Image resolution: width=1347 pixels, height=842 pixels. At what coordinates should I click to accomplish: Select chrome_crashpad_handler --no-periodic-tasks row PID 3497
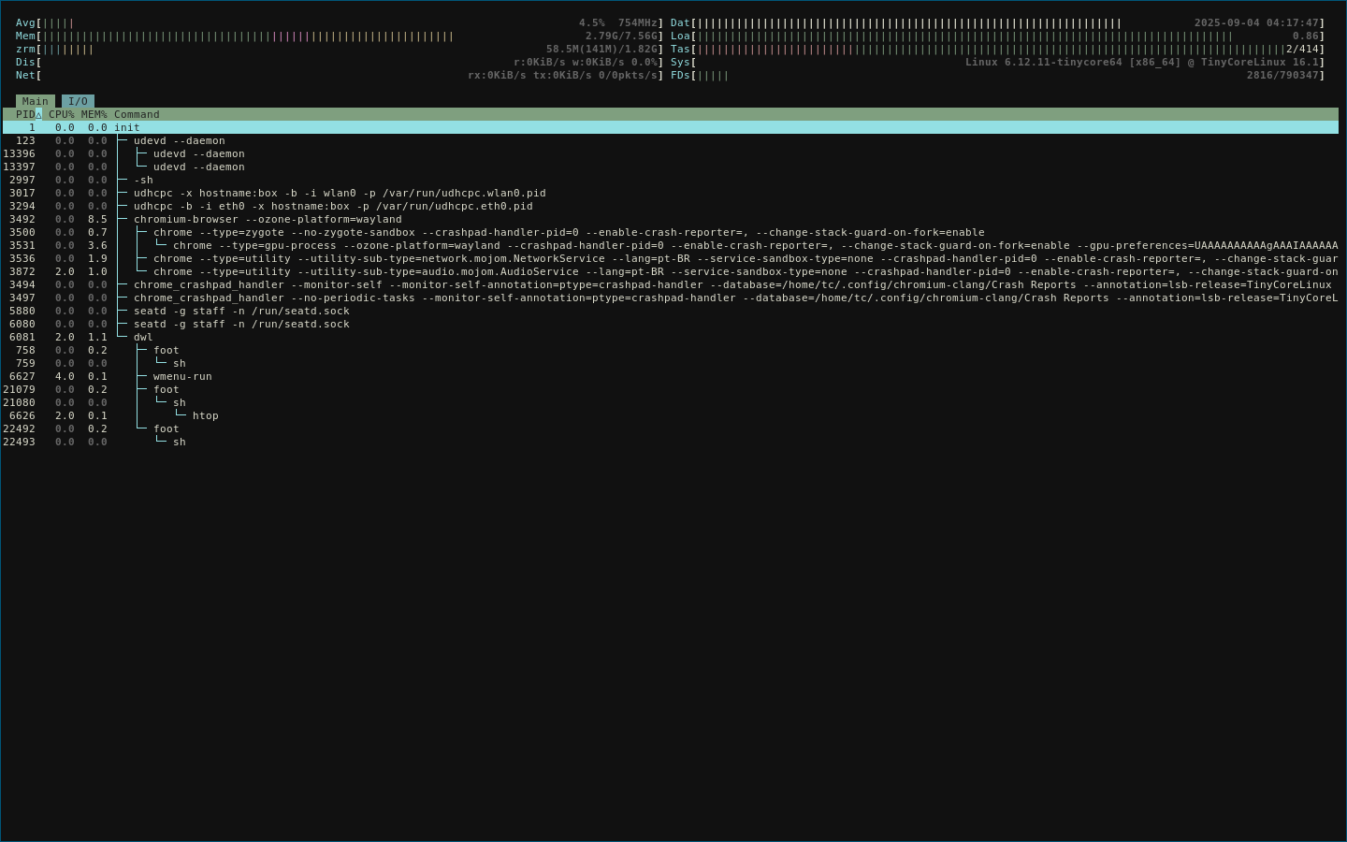pos(671,298)
